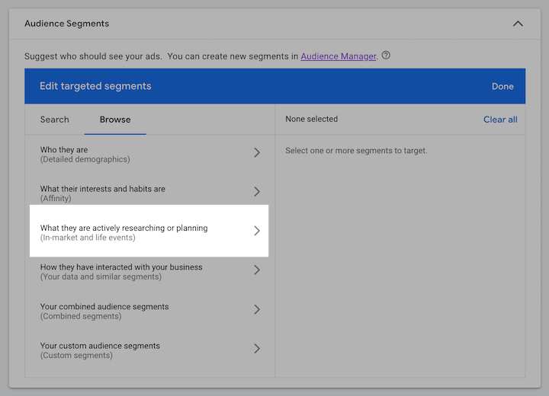Switch to the Search tab
549x396 pixels.
(x=55, y=120)
